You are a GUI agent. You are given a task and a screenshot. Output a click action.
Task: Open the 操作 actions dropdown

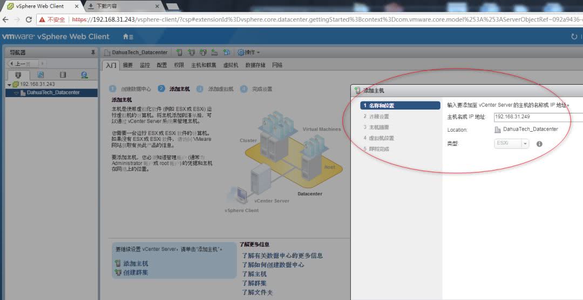pos(249,52)
